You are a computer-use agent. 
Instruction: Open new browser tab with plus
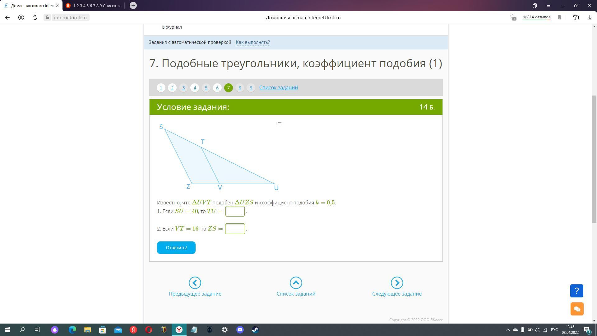pyautogui.click(x=133, y=6)
